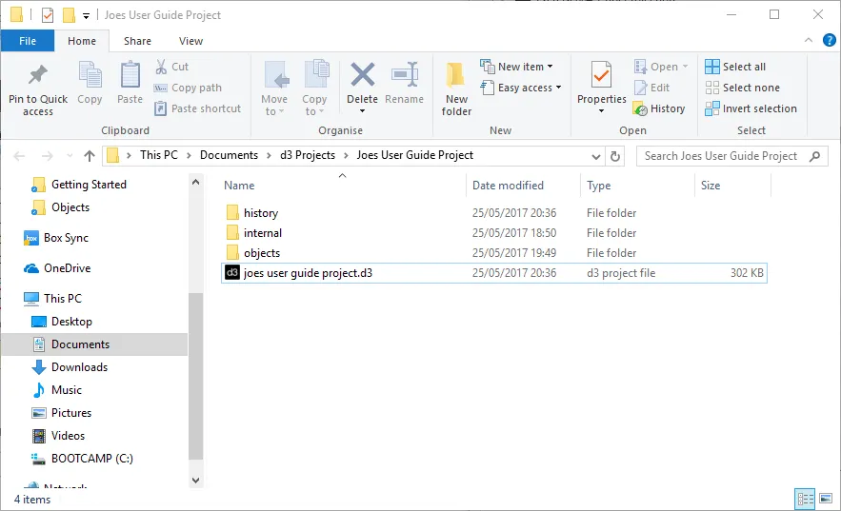
Task: Expand the address bar history dropdown
Action: coord(596,156)
